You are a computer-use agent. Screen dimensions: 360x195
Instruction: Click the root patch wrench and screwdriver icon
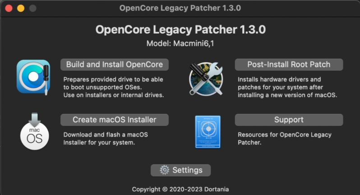(x=206, y=79)
